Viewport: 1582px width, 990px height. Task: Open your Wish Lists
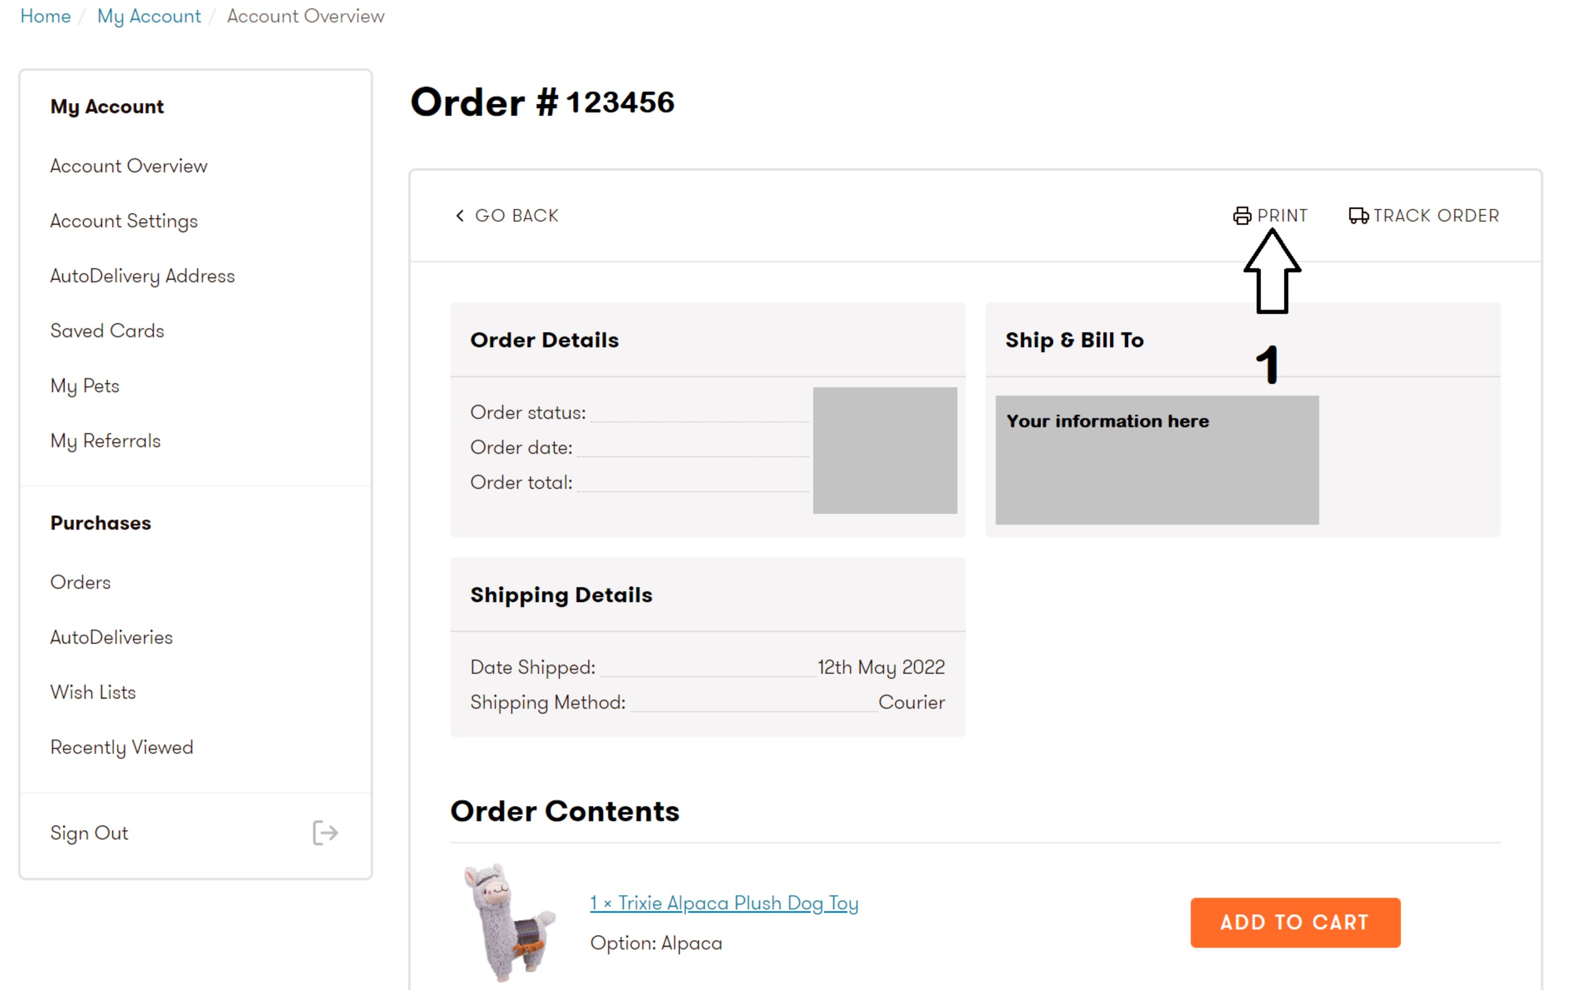point(93,692)
